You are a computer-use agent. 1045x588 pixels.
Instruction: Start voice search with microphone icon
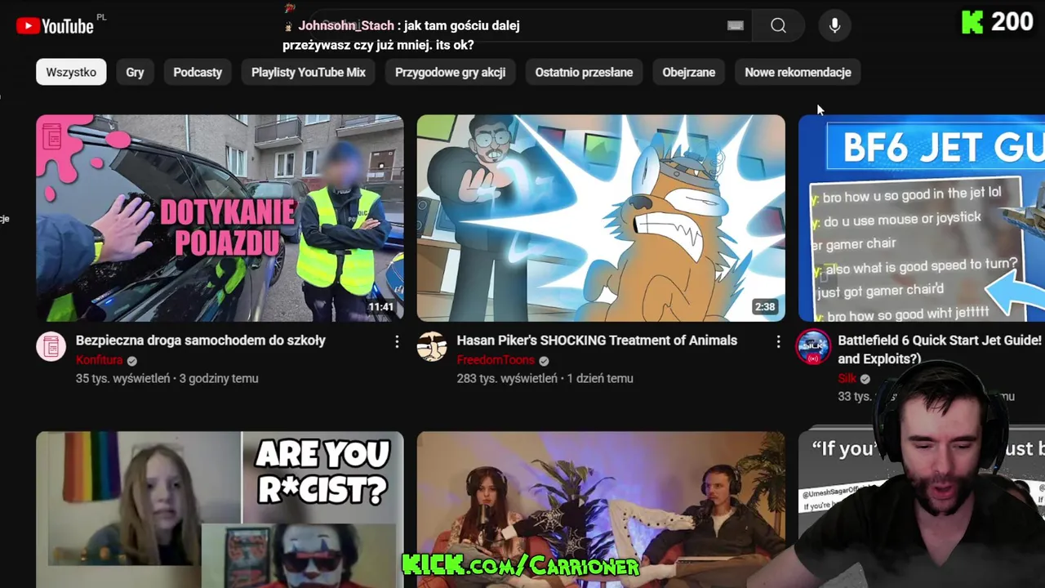[834, 25]
